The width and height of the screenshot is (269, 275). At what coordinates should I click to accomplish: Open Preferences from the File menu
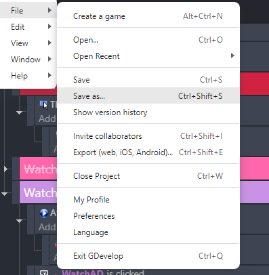tap(148, 216)
